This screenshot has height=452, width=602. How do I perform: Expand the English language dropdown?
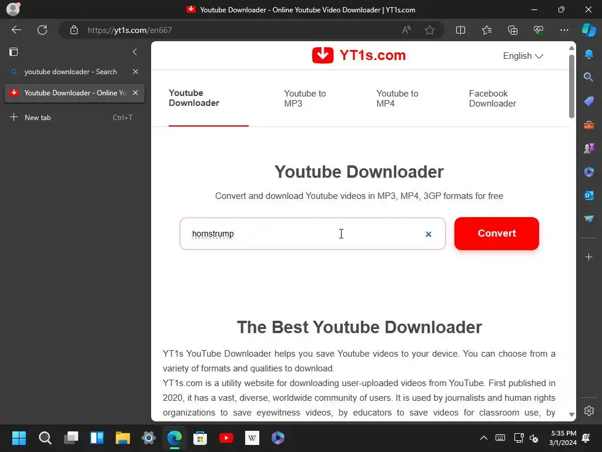pos(523,56)
